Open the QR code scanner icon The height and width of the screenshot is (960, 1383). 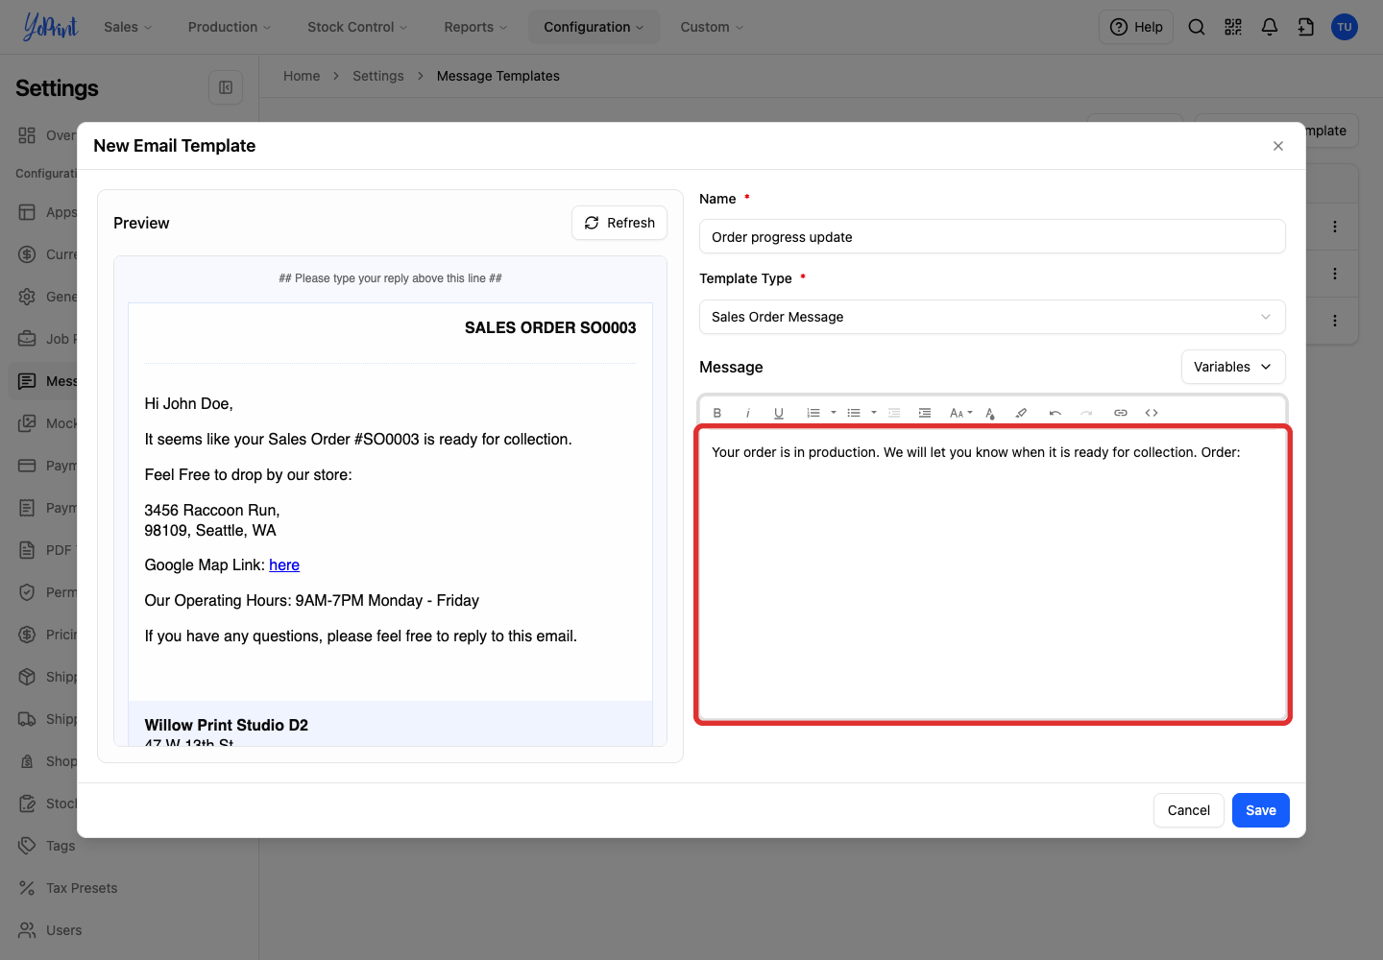pyautogui.click(x=1233, y=27)
